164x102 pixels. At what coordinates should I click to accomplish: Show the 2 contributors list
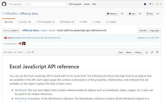pos(10,44)
